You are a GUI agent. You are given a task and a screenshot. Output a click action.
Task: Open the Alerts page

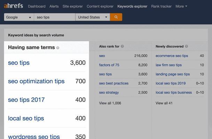click(54, 6)
